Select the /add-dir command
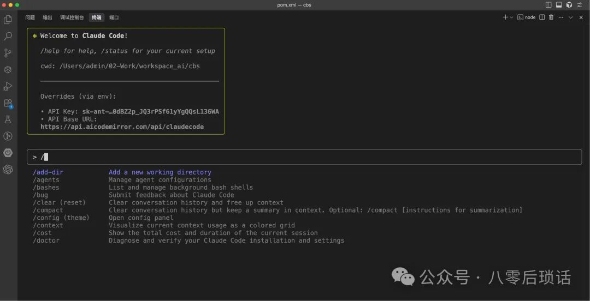The image size is (590, 301). (48, 172)
